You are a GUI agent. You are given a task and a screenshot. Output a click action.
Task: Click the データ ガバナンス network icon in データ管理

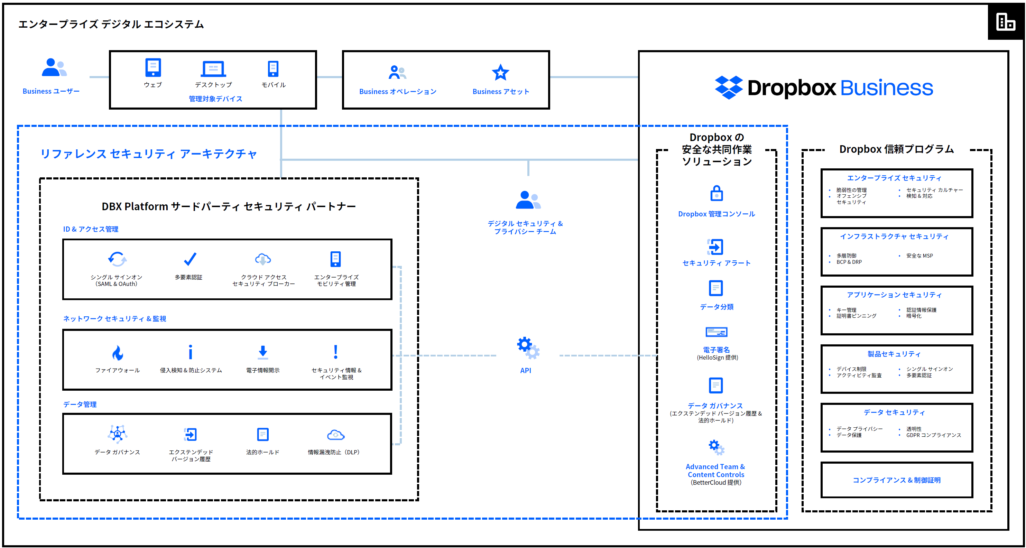pyautogui.click(x=117, y=434)
